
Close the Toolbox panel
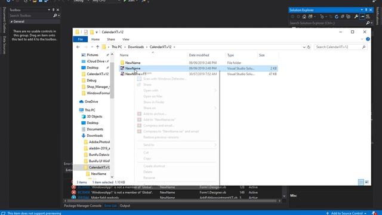click(x=58, y=10)
